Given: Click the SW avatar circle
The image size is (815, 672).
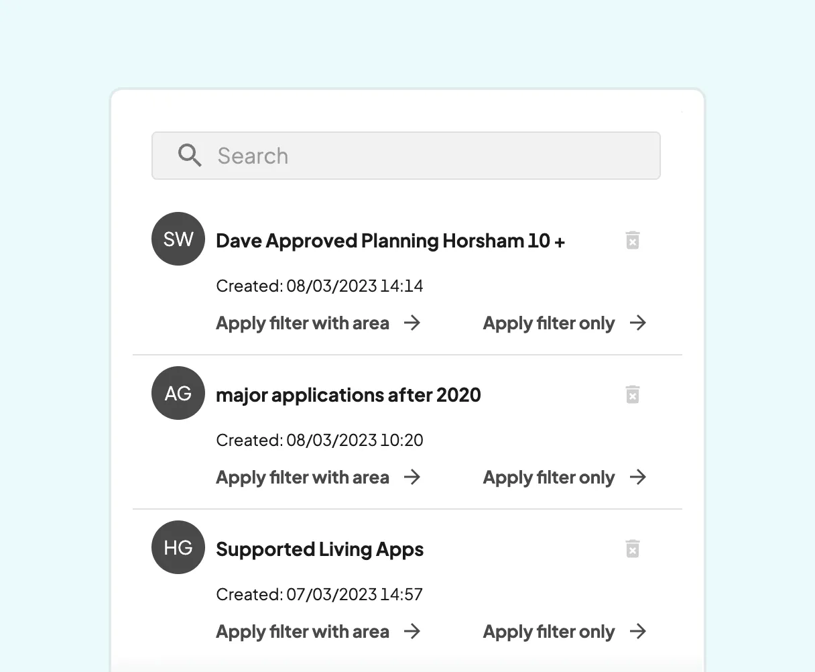Looking at the screenshot, I should (x=178, y=239).
